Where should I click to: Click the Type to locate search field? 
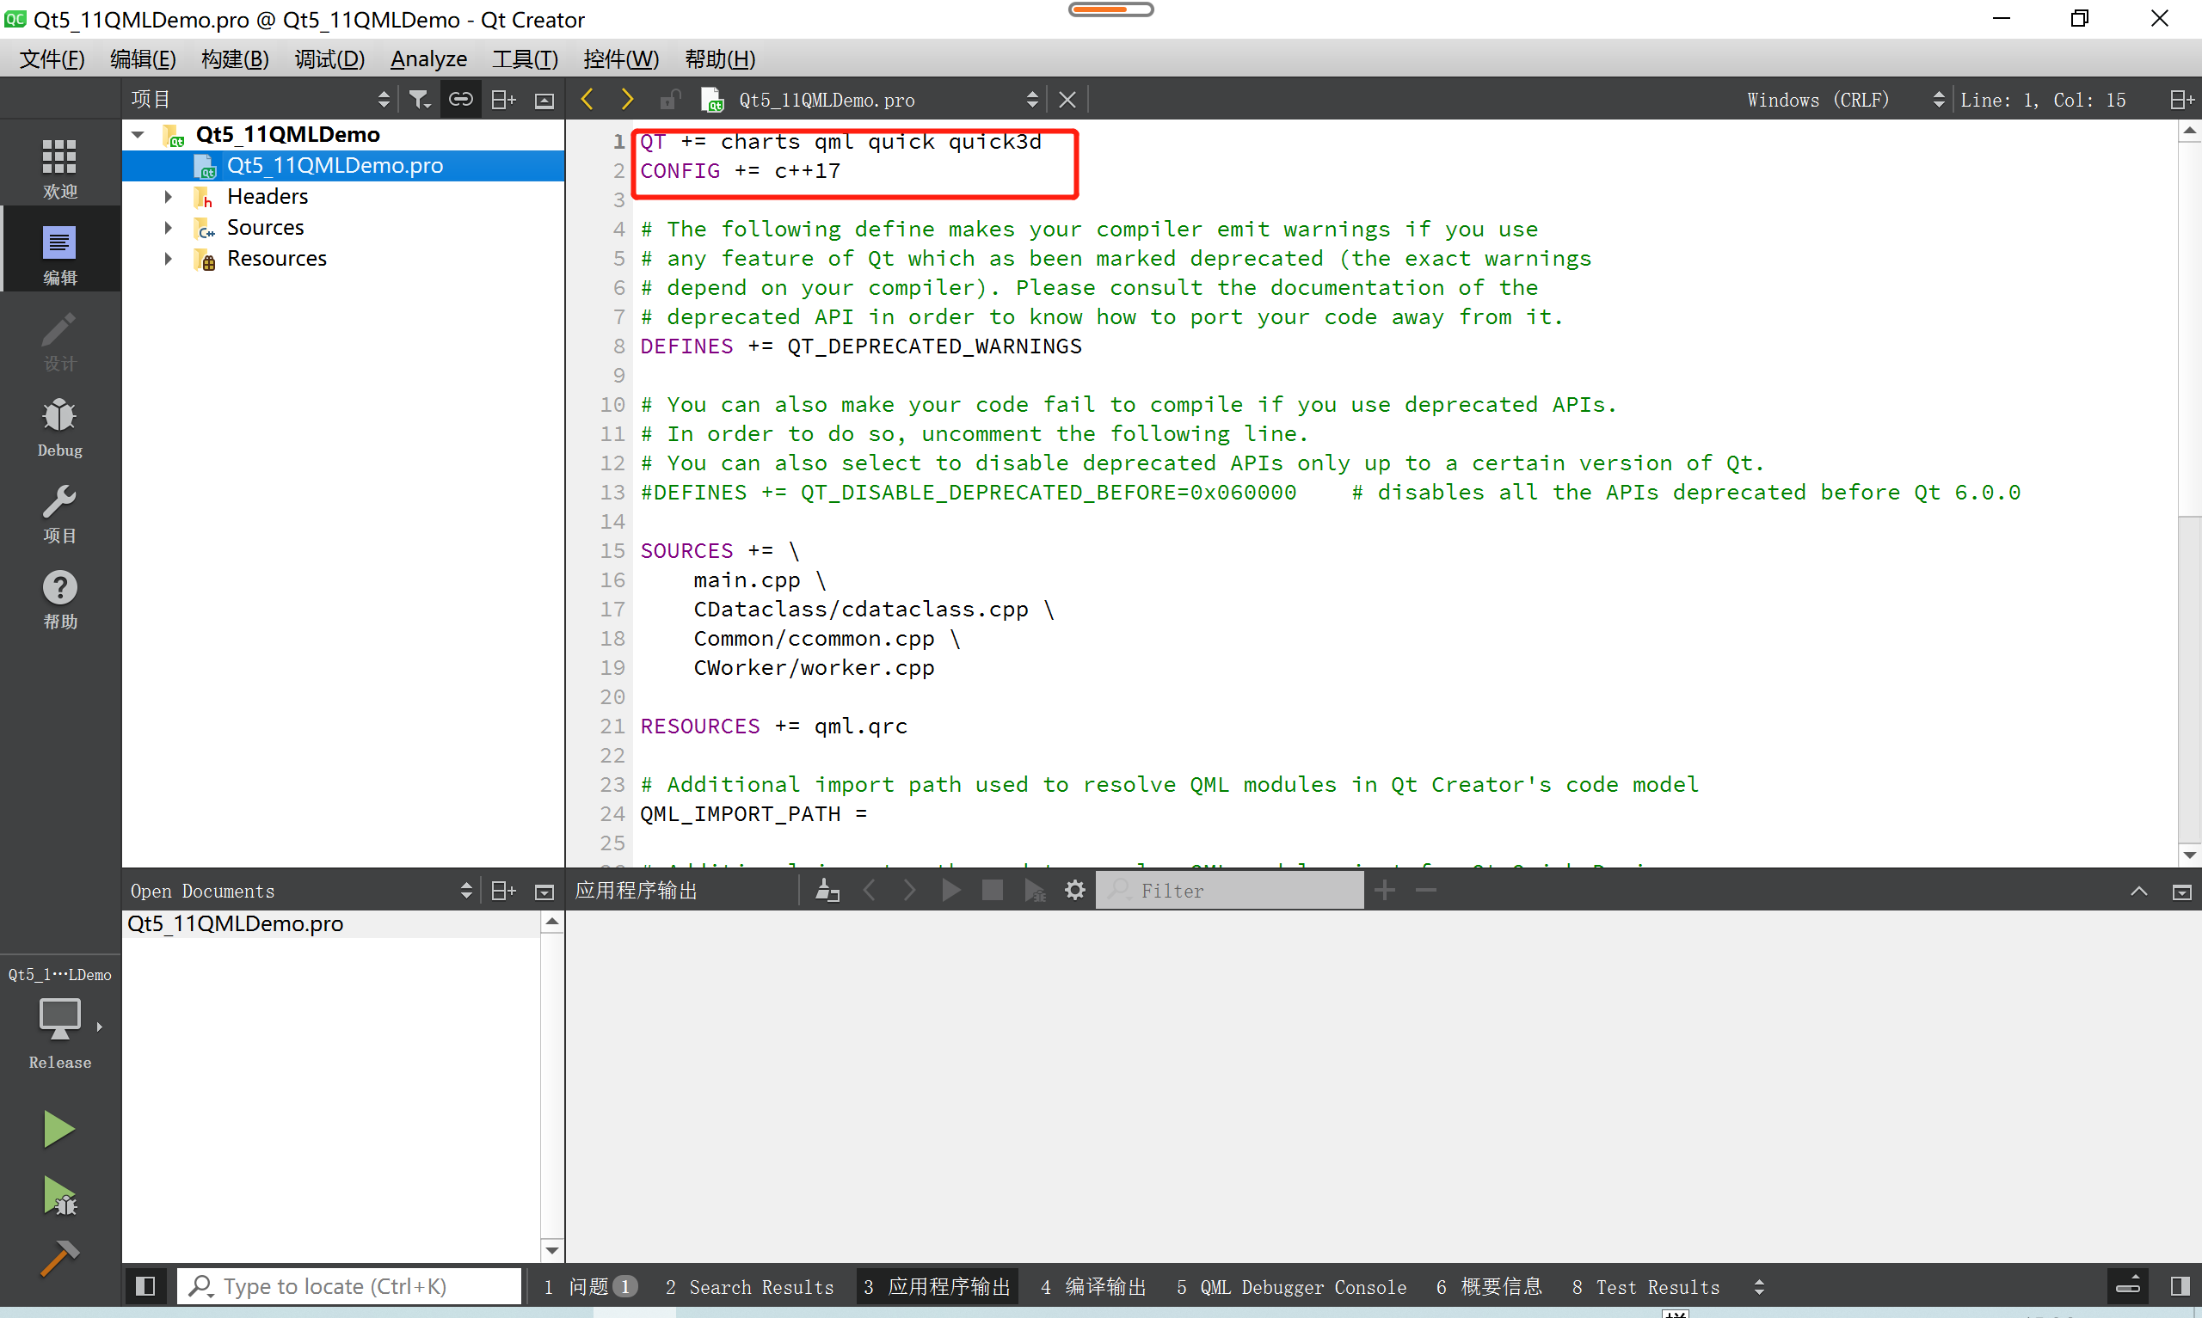click(x=351, y=1286)
